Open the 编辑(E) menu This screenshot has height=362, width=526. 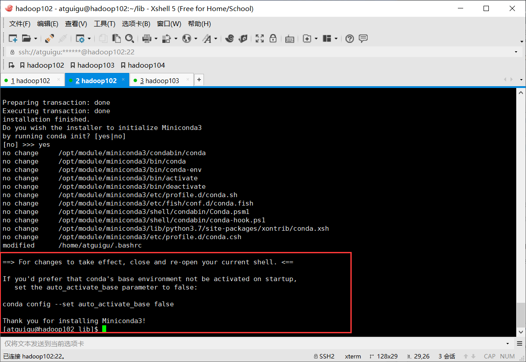click(48, 24)
